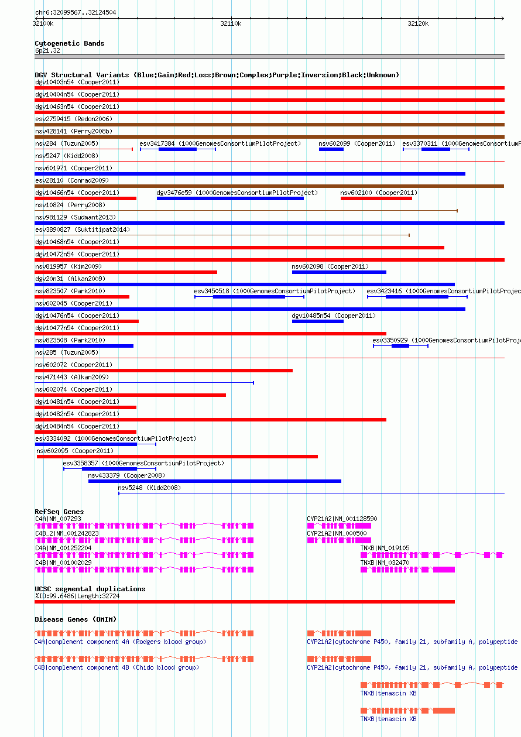The height and width of the screenshot is (737, 521).
Task: Click the dgv10485n54 (Cooper2011) label
Action: click(x=334, y=316)
